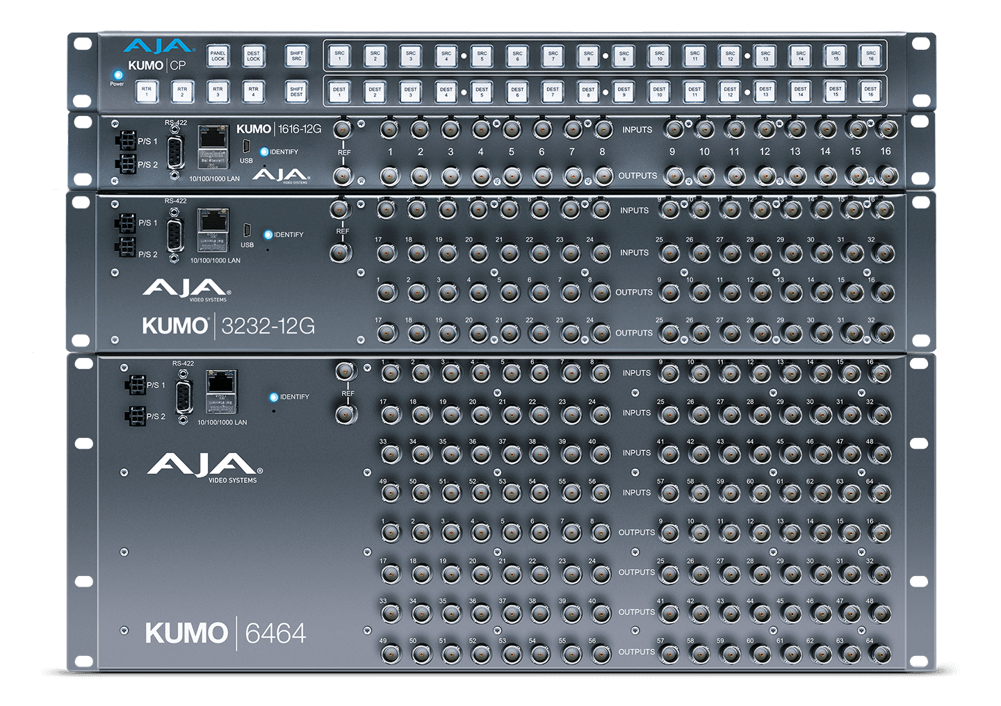Click the USB port on KUMO 3232-12G
This screenshot has width=1001, height=706.
247,230
